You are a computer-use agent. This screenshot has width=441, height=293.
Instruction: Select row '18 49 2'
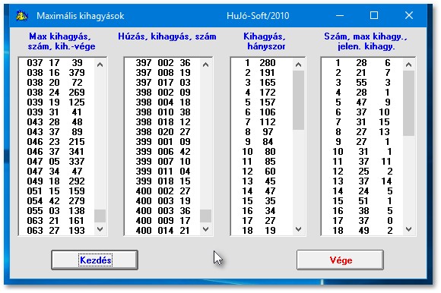(363, 231)
